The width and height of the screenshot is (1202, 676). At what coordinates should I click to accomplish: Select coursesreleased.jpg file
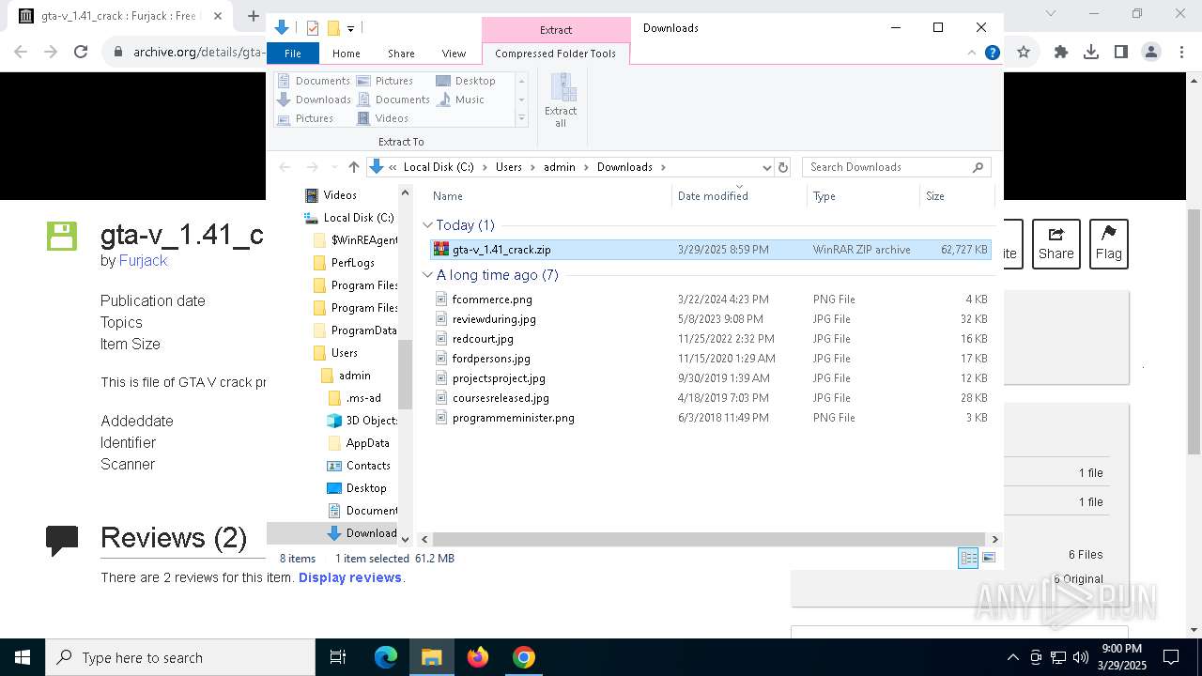click(x=710, y=398)
